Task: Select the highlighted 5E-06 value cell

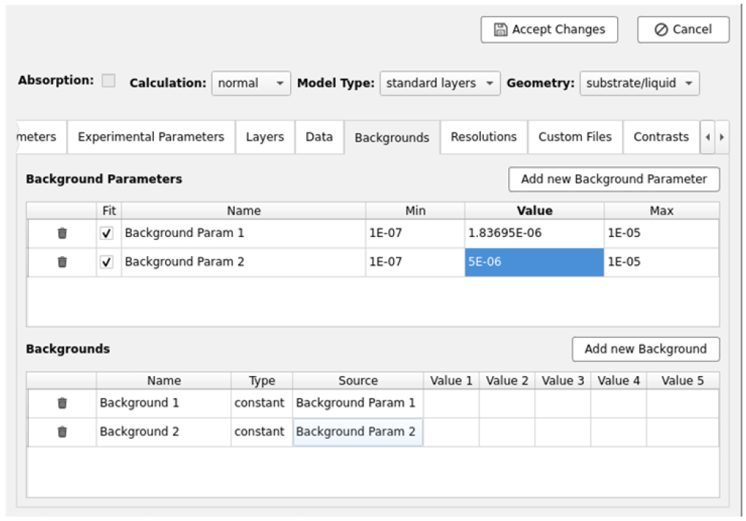Action: pyautogui.click(x=535, y=262)
